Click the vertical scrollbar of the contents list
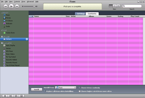 coord(144,51)
